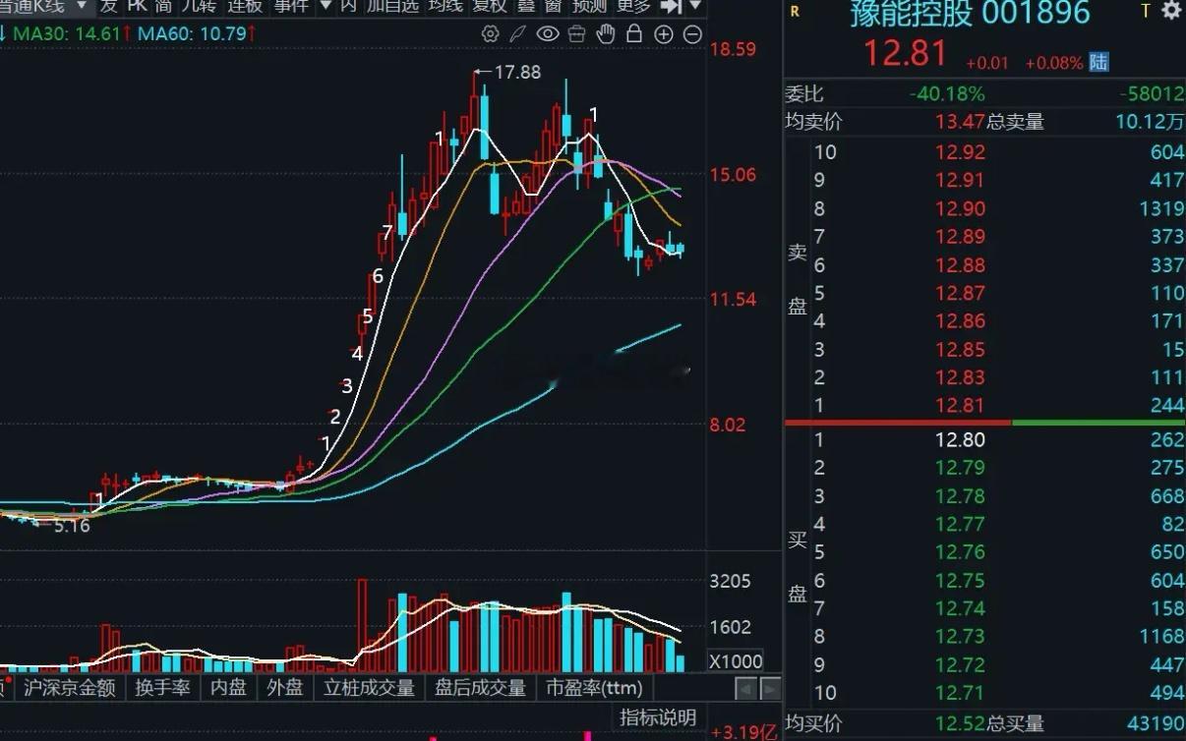Zoom in the K-line chart with plus icon
1186x741 pixels.
[x=665, y=32]
